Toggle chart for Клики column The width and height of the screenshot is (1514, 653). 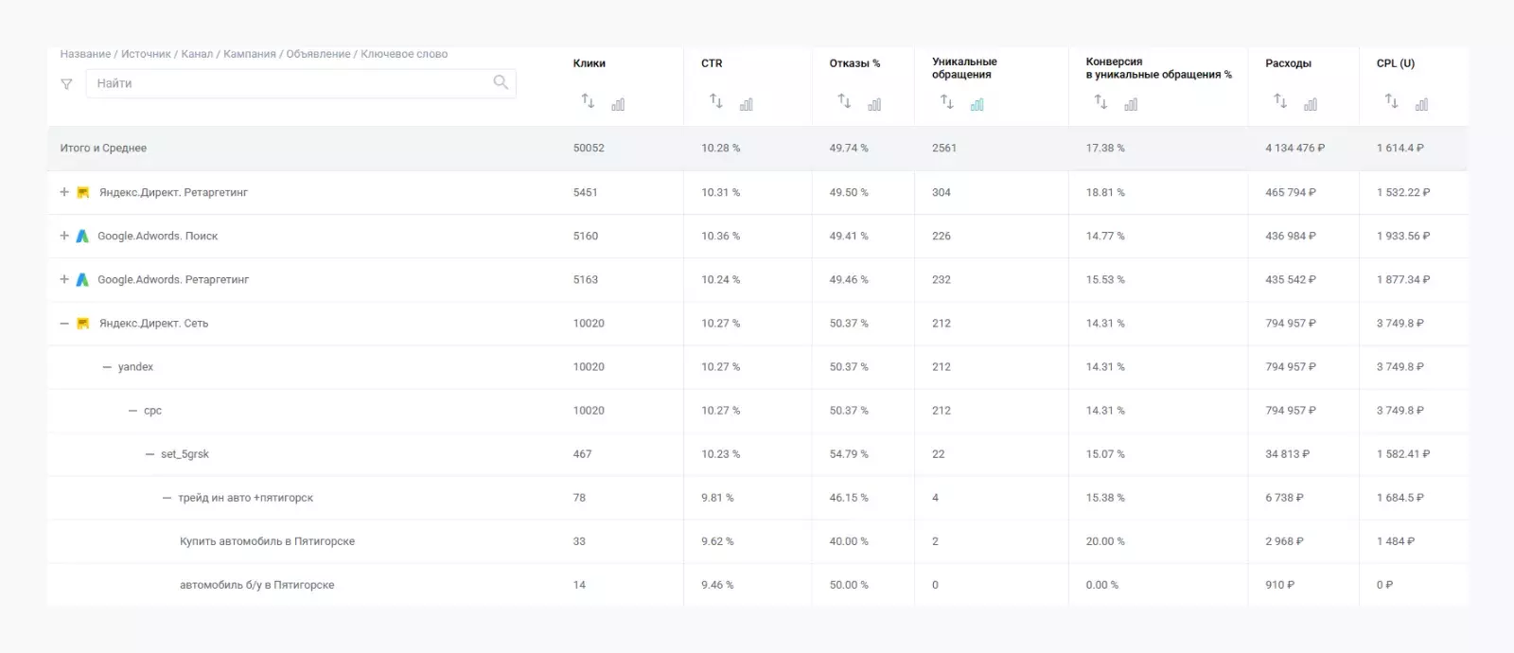point(619,104)
